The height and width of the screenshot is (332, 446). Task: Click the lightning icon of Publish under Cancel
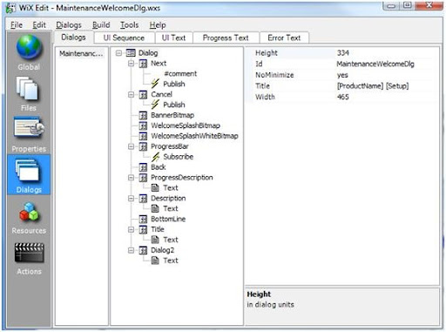tap(155, 105)
